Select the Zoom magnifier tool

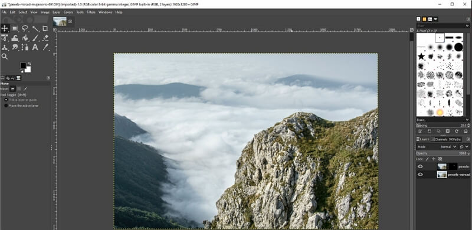point(5,56)
